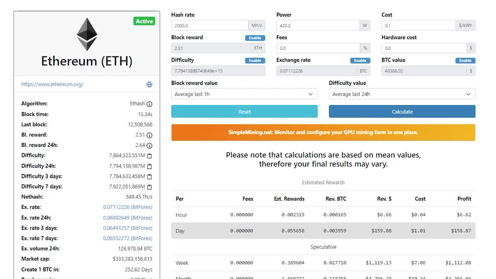Click the Exchange rate field
The image size is (496, 279).
[316, 71]
